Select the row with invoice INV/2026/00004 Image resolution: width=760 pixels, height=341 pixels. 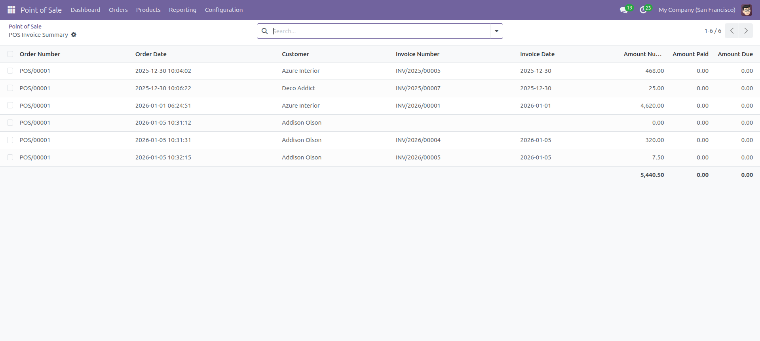(x=10, y=140)
